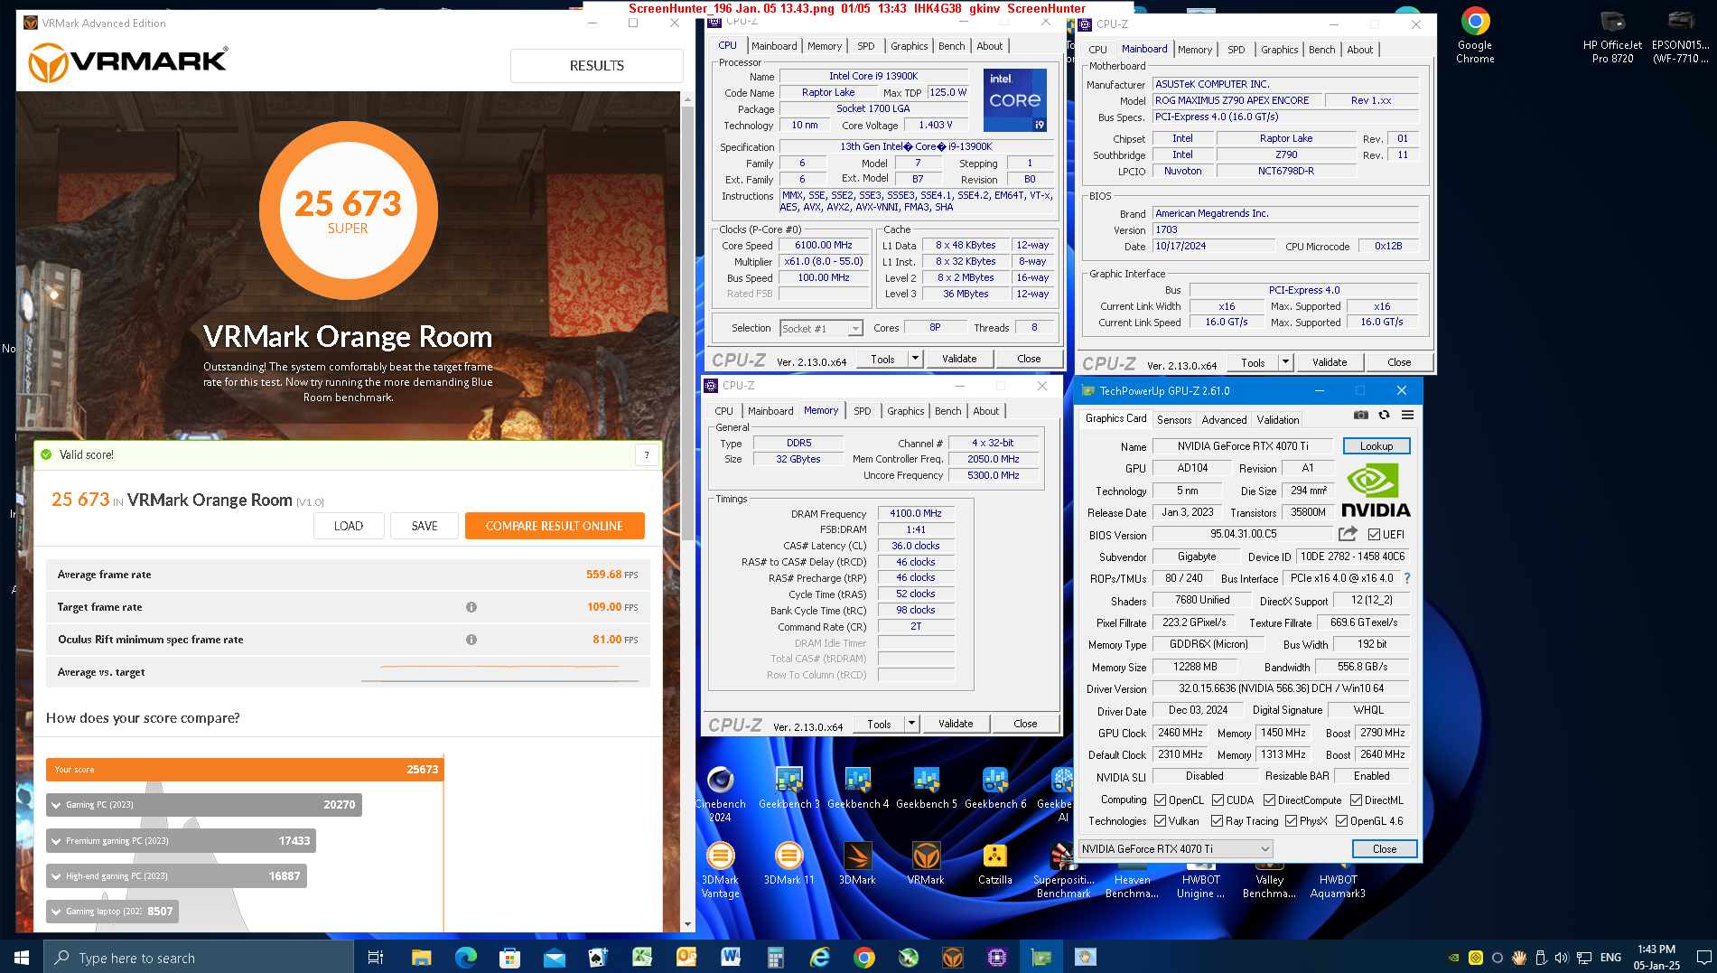Select Graphics tab in the CPU-Z CPU window
The height and width of the screenshot is (973, 1717).
click(909, 46)
